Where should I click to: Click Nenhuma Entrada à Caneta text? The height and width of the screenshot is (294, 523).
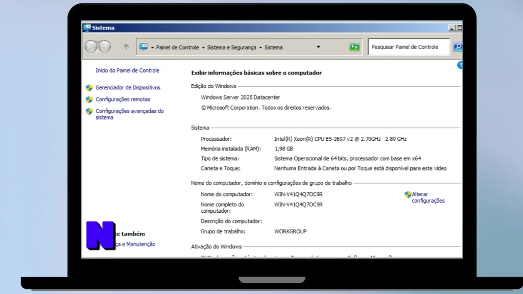(360, 168)
